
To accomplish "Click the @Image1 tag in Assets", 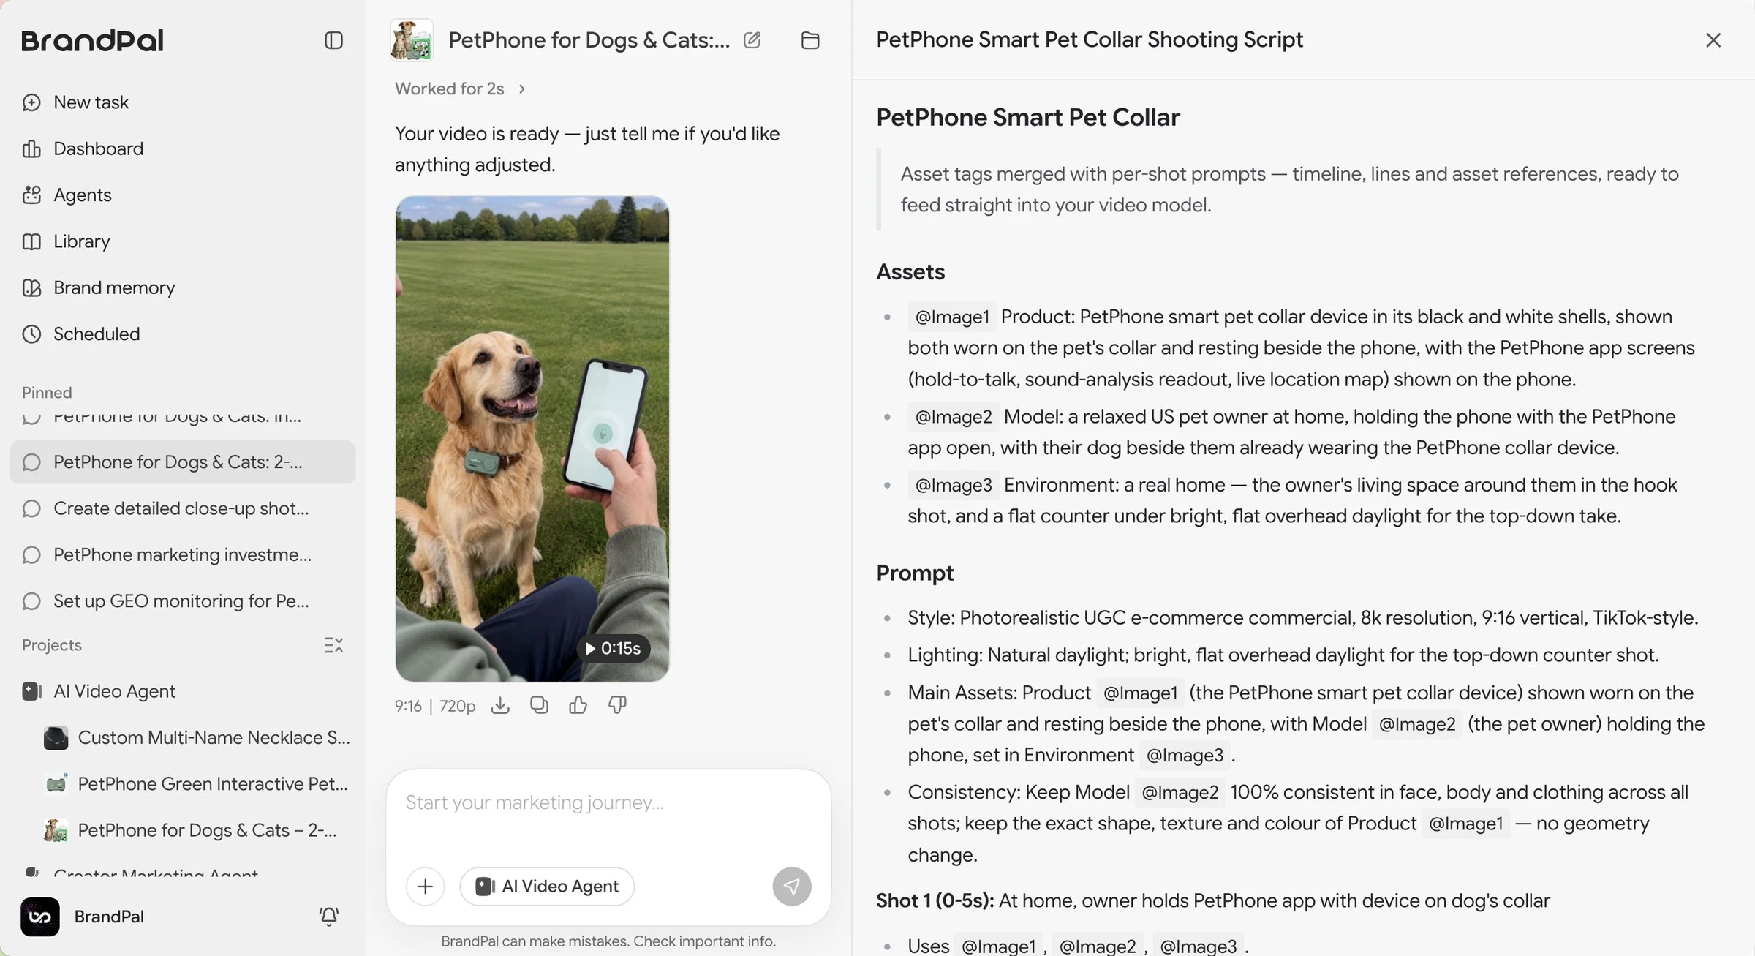I will [952, 317].
